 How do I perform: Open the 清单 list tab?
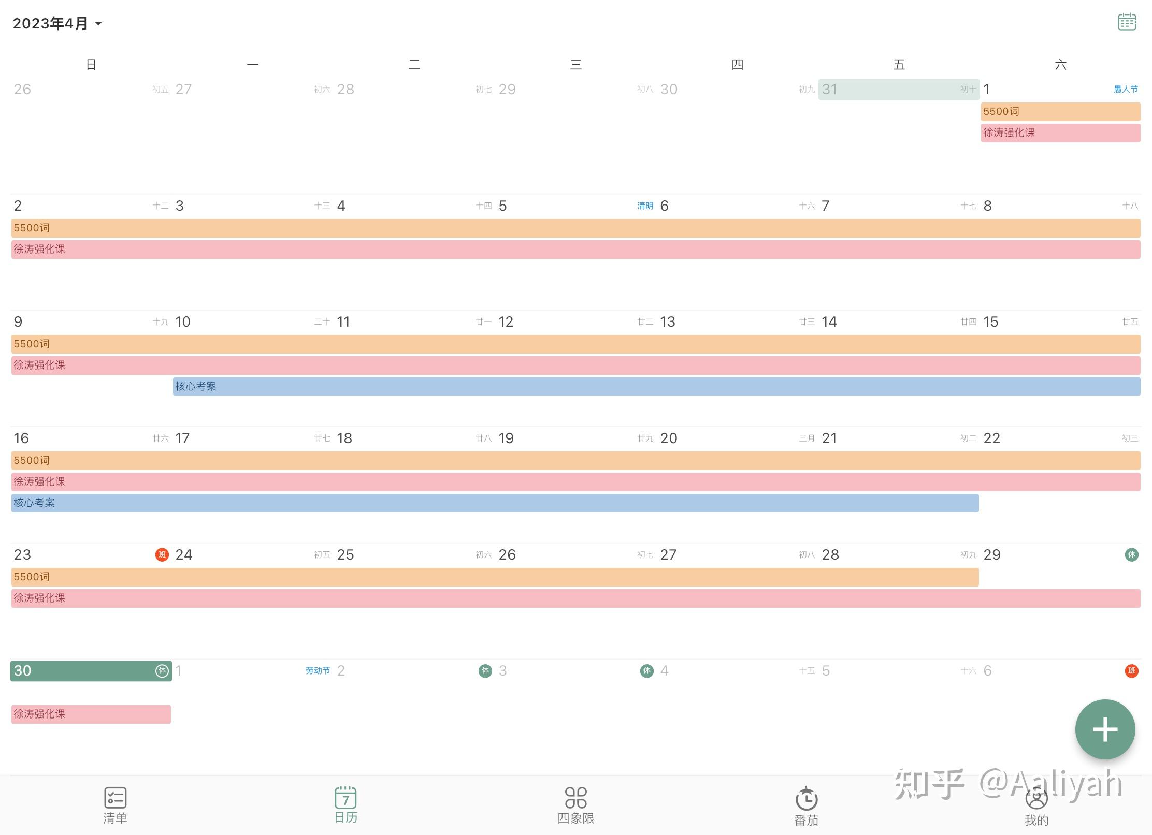tap(115, 805)
